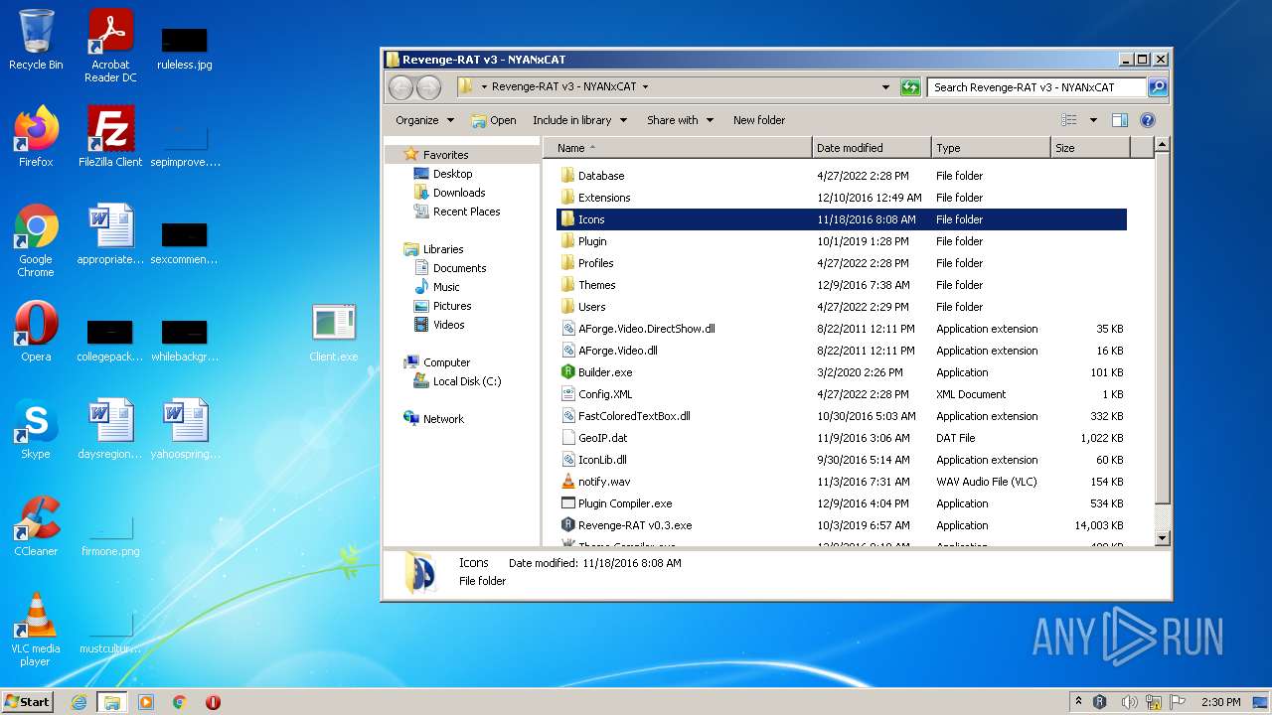
Task: Click the green refresh button in address bar
Action: pyautogui.click(x=910, y=87)
